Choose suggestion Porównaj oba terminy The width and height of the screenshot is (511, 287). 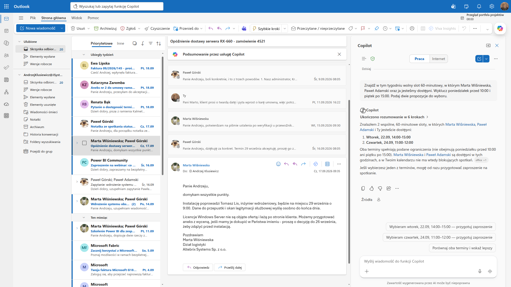(x=462, y=248)
